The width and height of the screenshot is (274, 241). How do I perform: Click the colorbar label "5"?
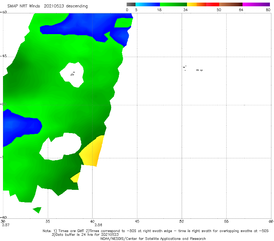(x=136, y=10)
